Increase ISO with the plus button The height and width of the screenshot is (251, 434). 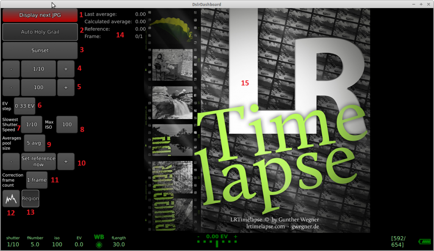tap(66, 87)
